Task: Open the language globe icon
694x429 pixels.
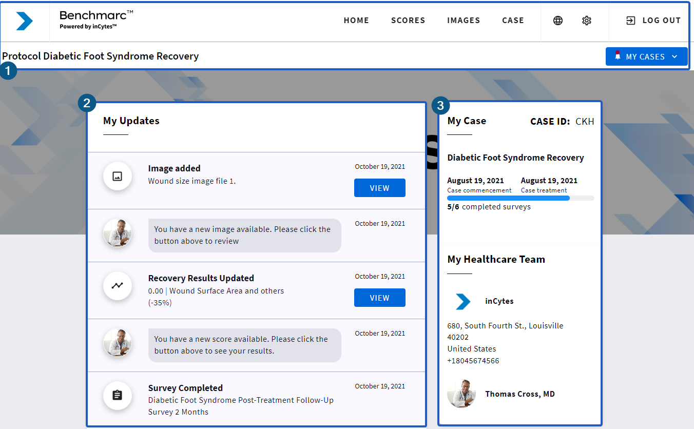Action: (558, 21)
